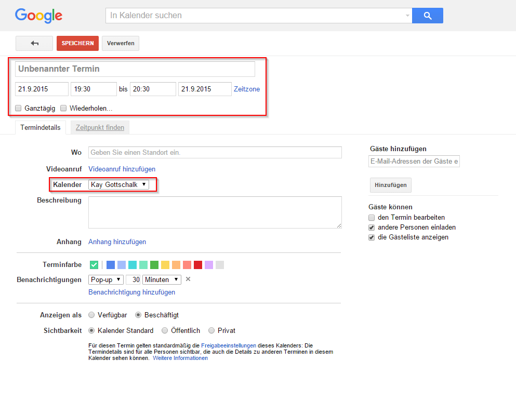Click the Google logo
Screen dimensions: 516x401
(38, 16)
